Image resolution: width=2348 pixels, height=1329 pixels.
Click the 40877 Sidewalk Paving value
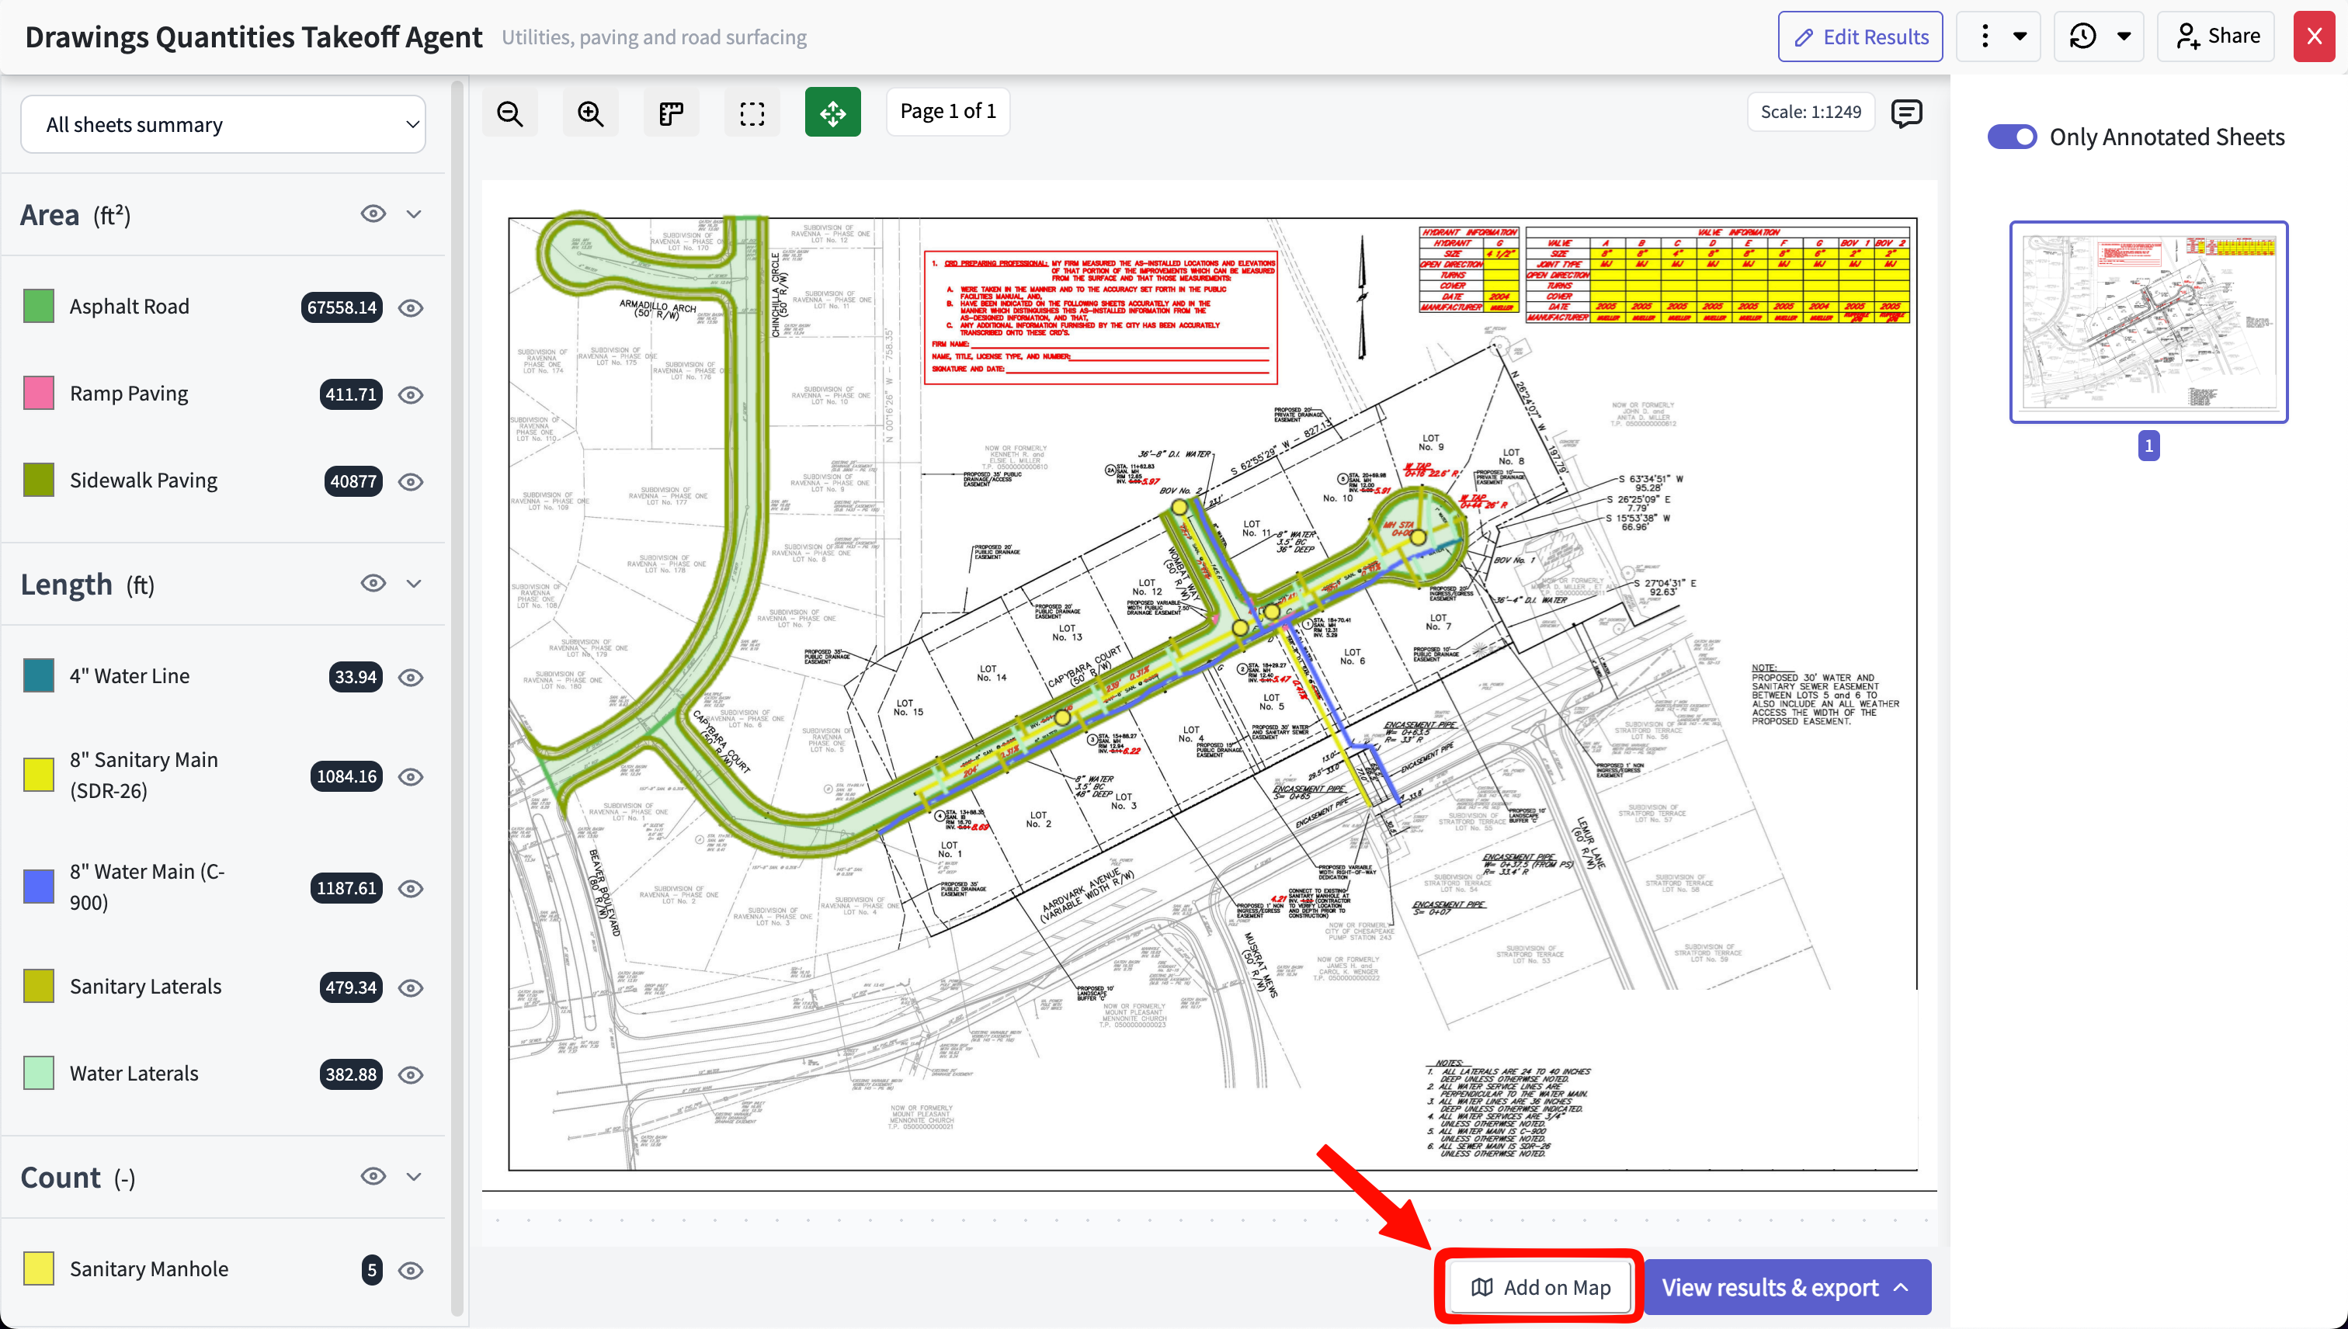(x=353, y=481)
